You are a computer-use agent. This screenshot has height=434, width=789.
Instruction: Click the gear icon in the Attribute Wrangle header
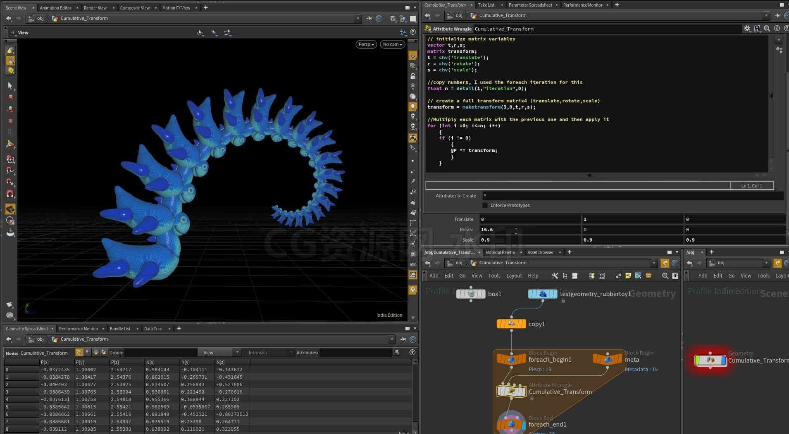coord(747,28)
